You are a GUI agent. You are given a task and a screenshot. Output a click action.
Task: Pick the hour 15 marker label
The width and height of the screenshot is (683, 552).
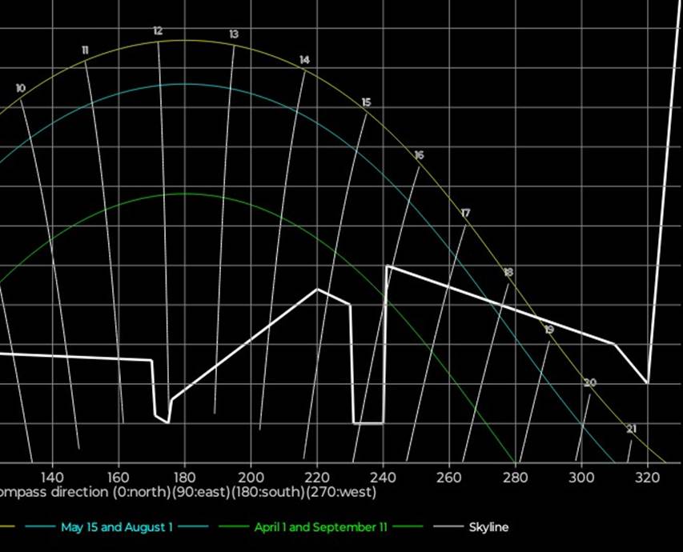366,102
